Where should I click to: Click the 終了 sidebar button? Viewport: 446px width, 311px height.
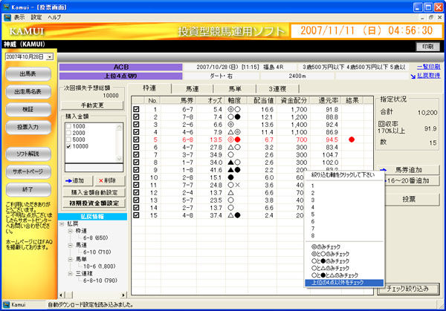click(x=30, y=189)
